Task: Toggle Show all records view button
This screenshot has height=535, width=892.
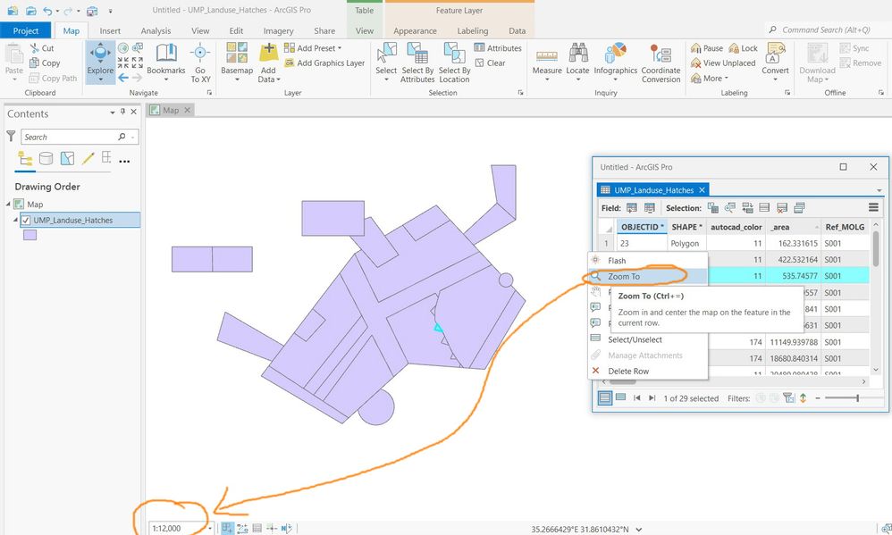Action: pyautogui.click(x=605, y=398)
